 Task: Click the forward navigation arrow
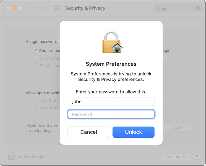45,8
